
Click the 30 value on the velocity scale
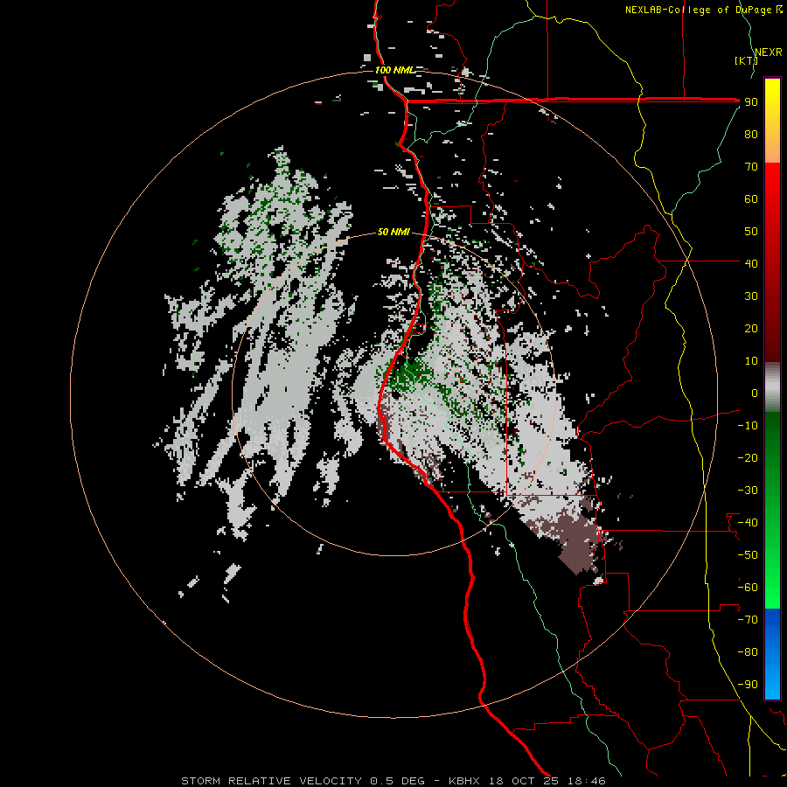(751, 296)
